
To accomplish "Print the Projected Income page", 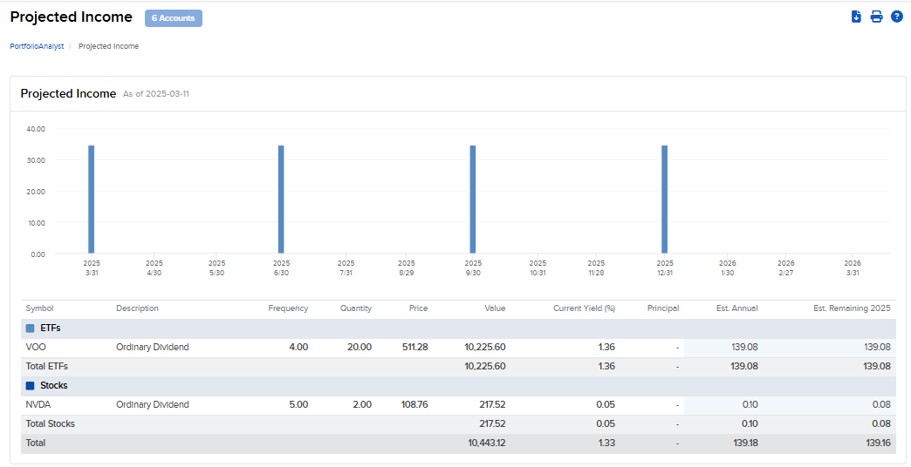I will click(876, 17).
